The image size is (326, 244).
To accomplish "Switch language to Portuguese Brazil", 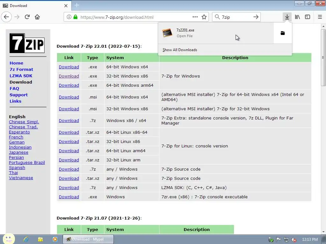I will [27, 162].
